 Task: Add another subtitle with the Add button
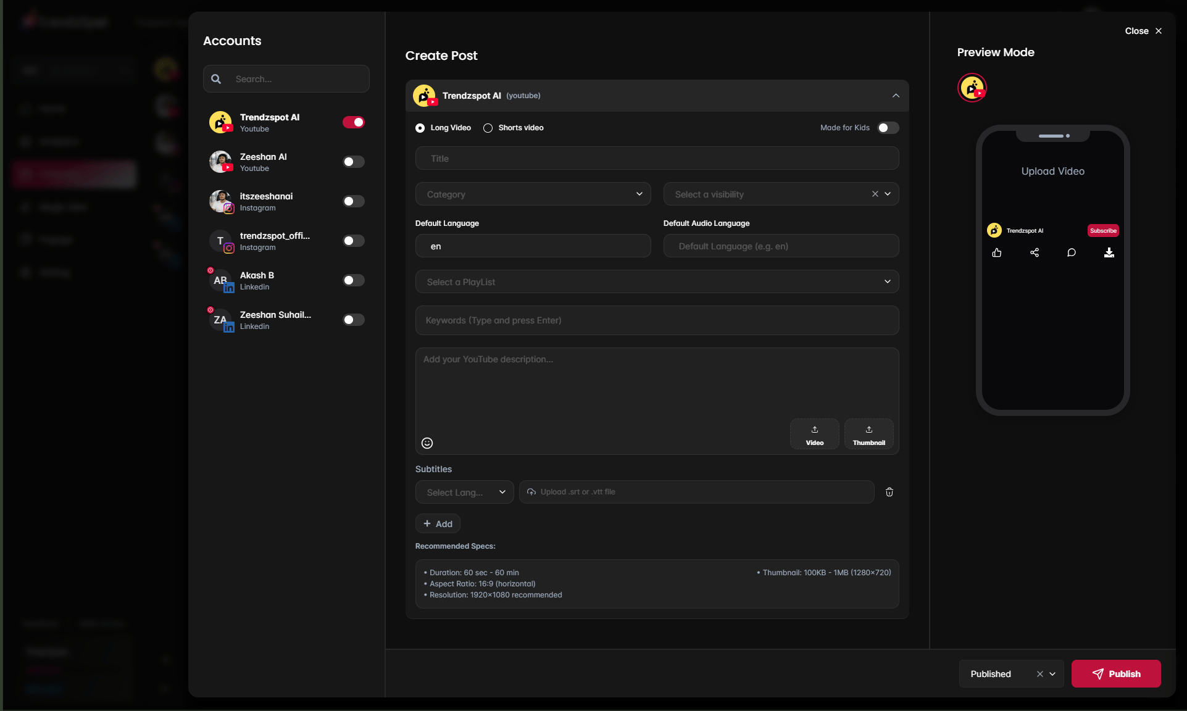click(438, 523)
